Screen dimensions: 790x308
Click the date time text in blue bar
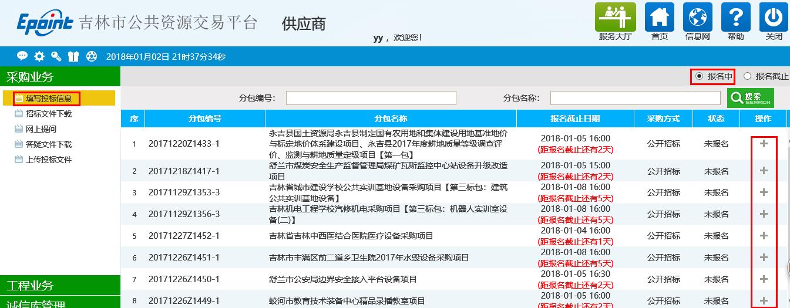pos(166,57)
